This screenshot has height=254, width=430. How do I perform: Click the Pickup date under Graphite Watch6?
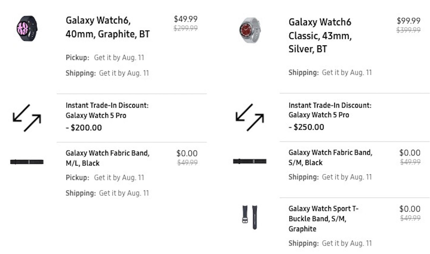click(119, 57)
